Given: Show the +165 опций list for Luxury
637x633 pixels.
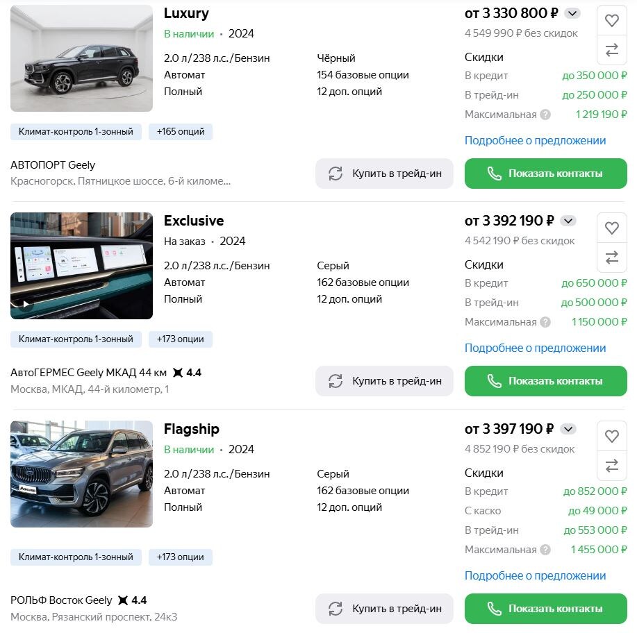Looking at the screenshot, I should pyautogui.click(x=180, y=132).
